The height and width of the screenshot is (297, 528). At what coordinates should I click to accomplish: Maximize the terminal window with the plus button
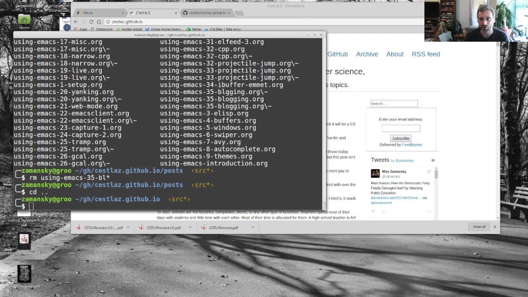tap(314, 35)
